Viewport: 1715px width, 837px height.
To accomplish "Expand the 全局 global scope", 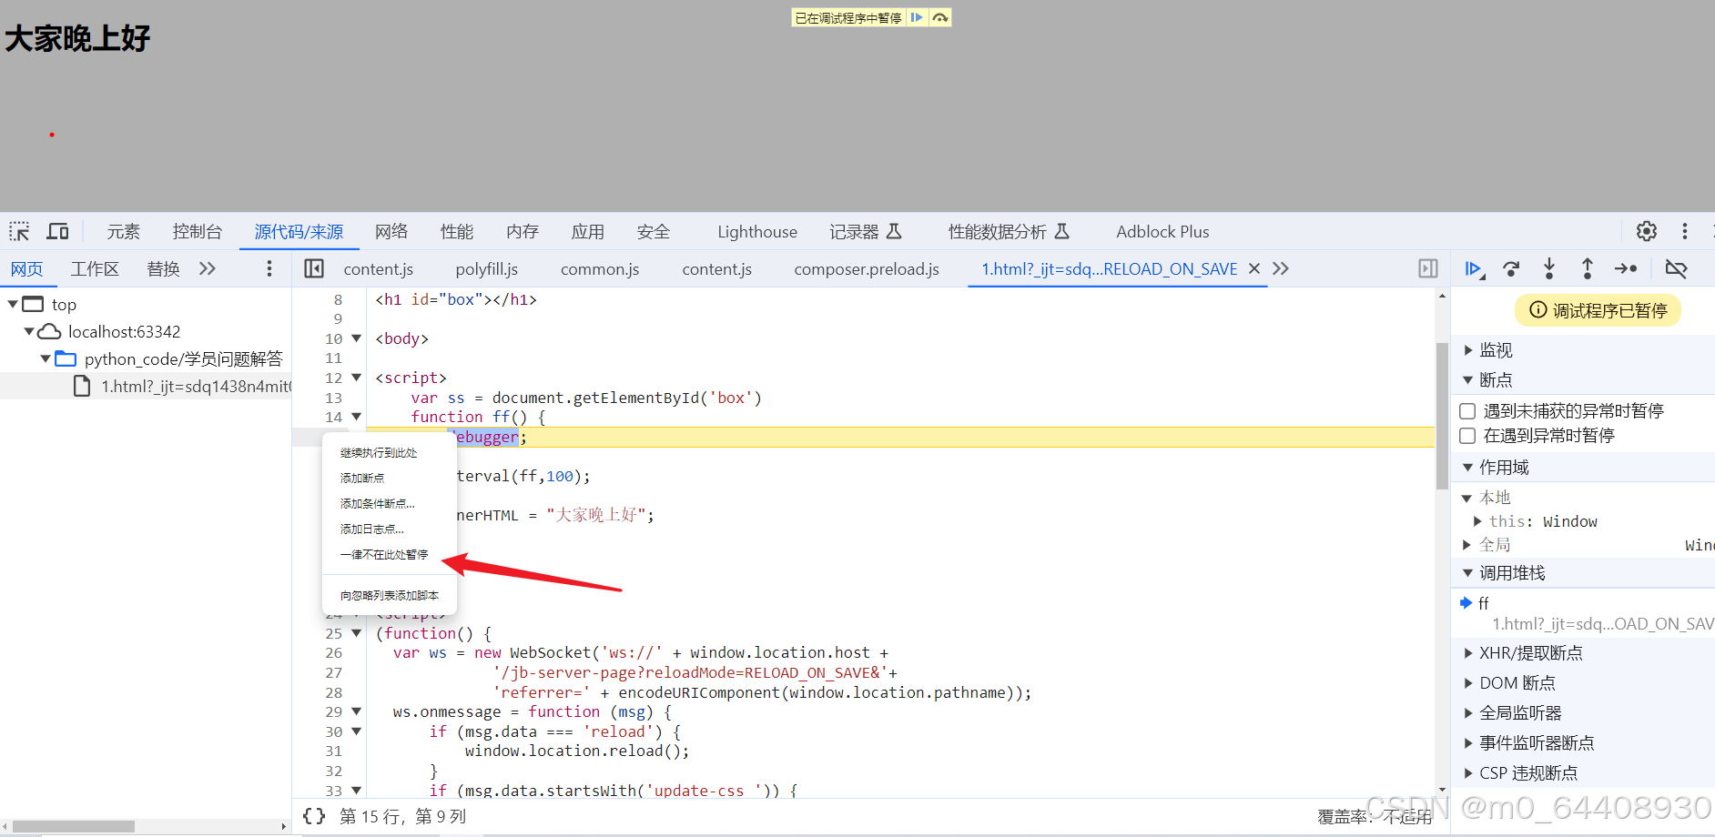I will click(1466, 545).
